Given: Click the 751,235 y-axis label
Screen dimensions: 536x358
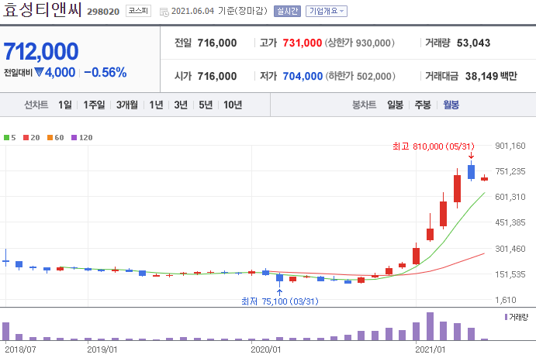Looking at the screenshot, I should coord(510,171).
